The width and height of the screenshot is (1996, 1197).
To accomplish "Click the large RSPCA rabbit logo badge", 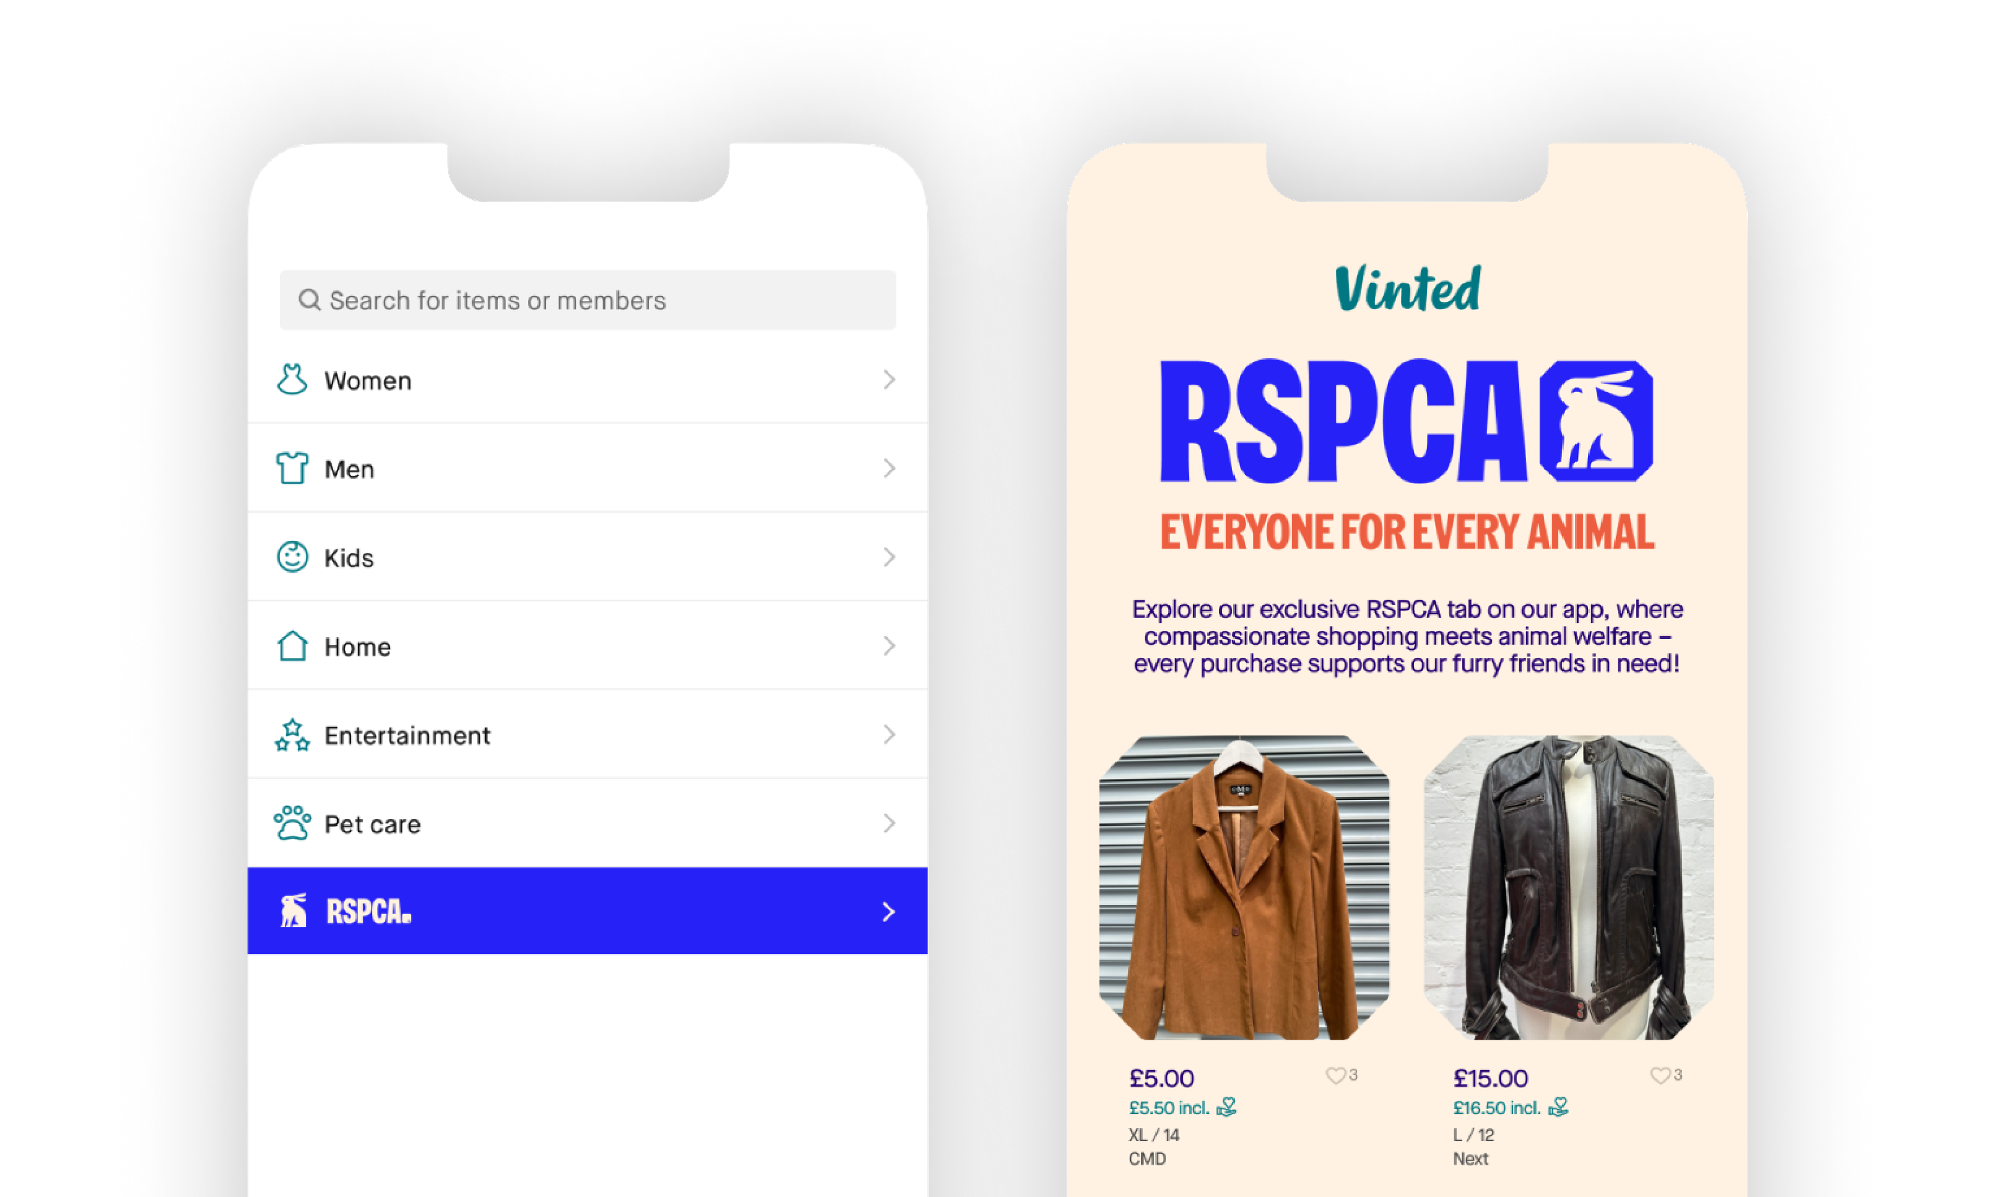I will tap(1597, 421).
